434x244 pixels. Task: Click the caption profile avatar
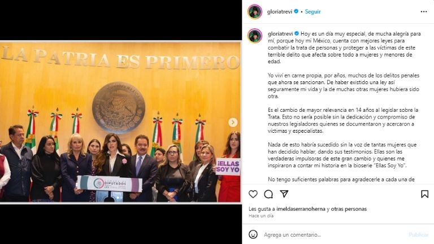(255, 36)
